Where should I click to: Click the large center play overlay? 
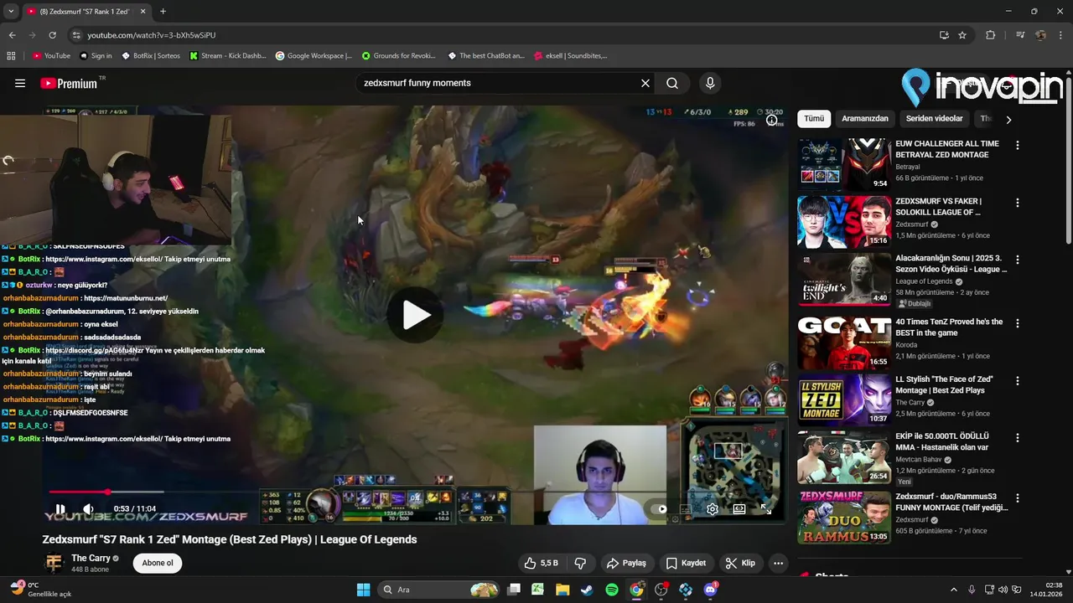[416, 315]
